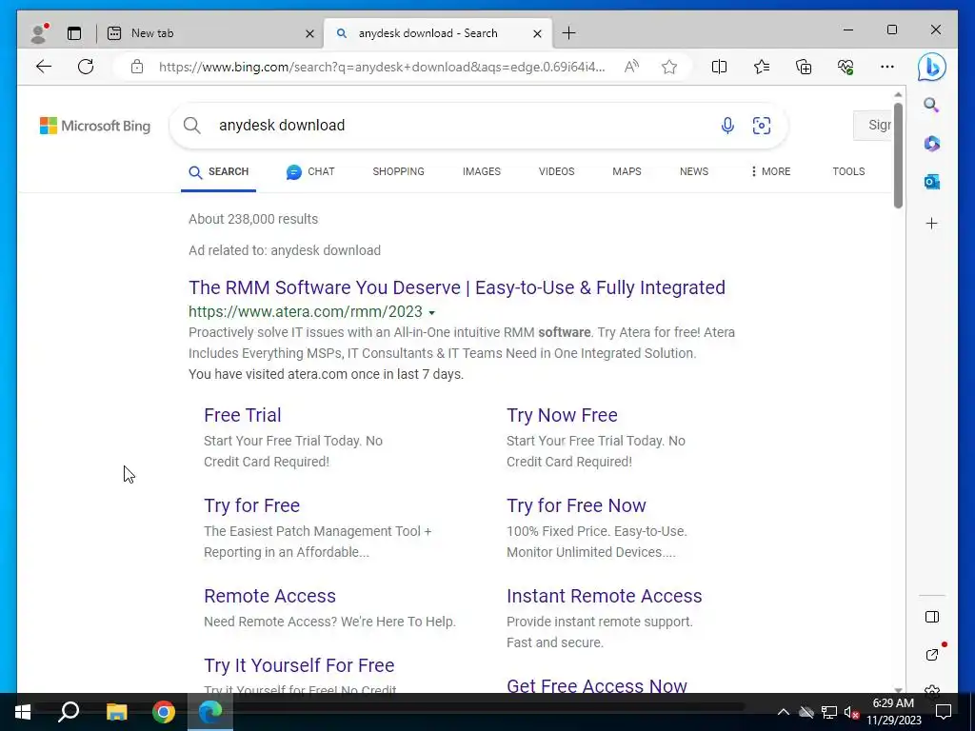The height and width of the screenshot is (731, 975).
Task: Click the scrollbar up arrow
Action: (x=898, y=94)
